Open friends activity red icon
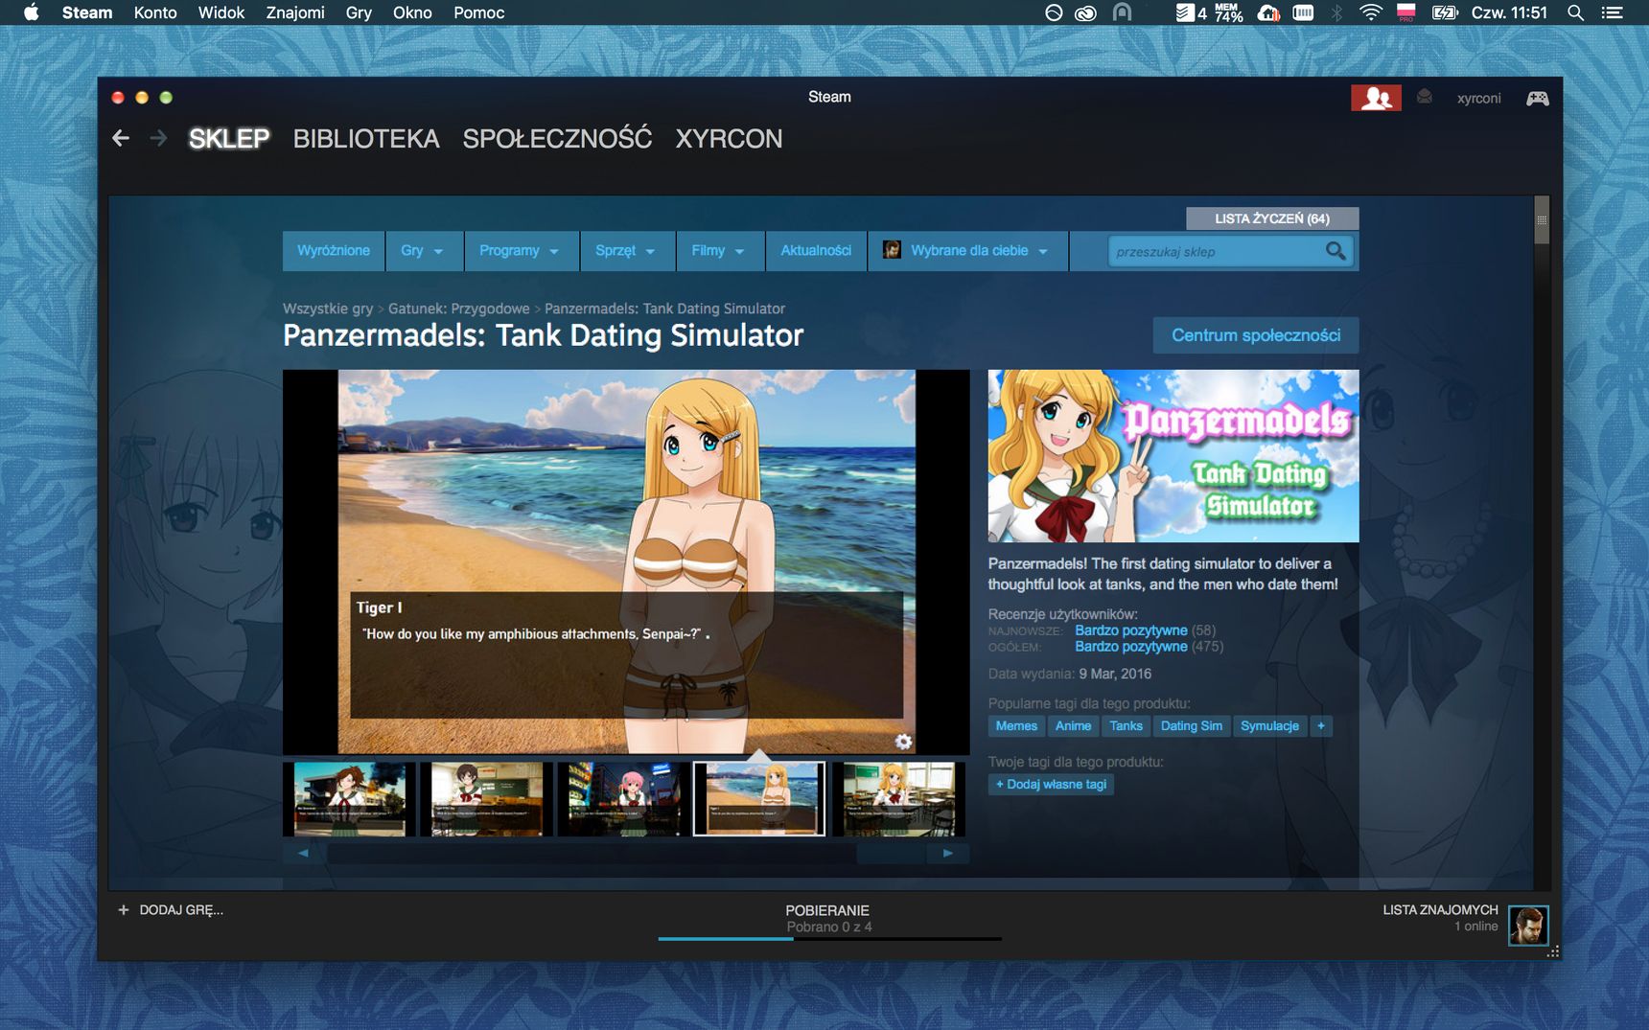 pyautogui.click(x=1376, y=98)
